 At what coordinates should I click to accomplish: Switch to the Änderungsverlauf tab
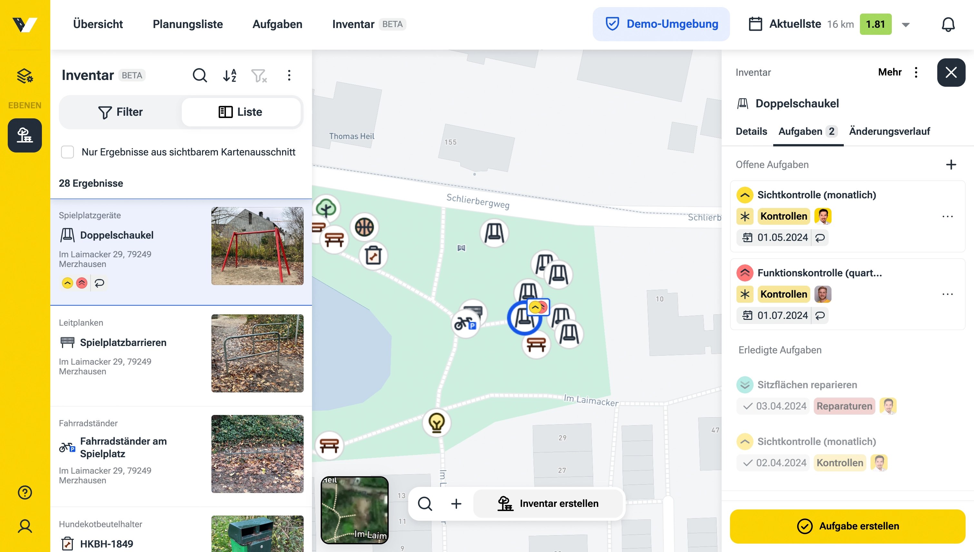coord(889,131)
